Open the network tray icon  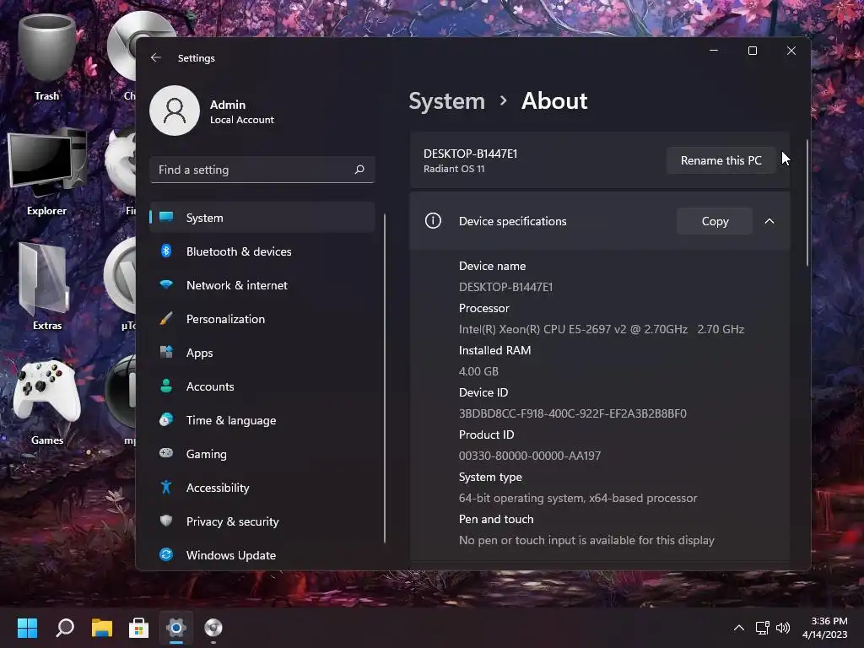pos(762,628)
